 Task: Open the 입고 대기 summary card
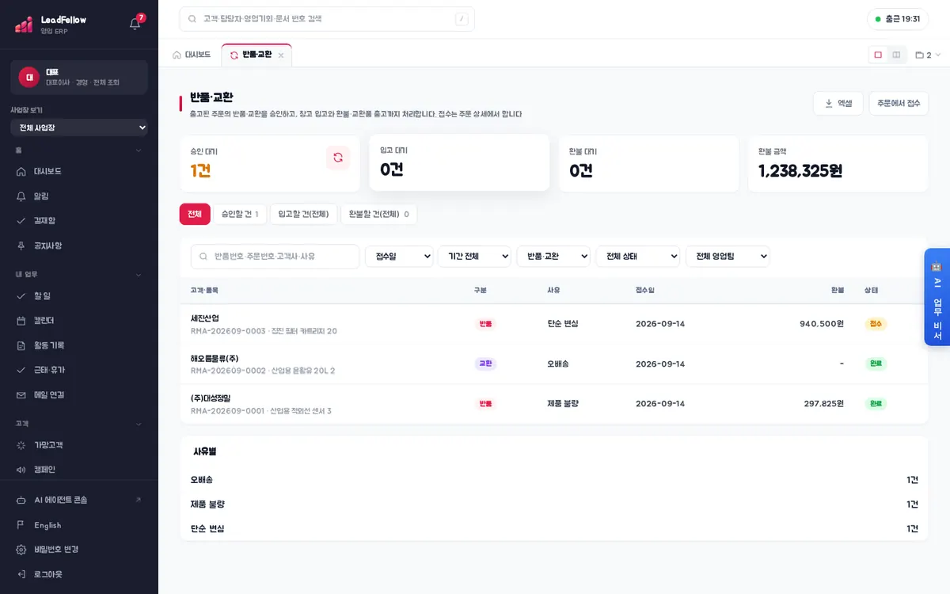pyautogui.click(x=459, y=162)
